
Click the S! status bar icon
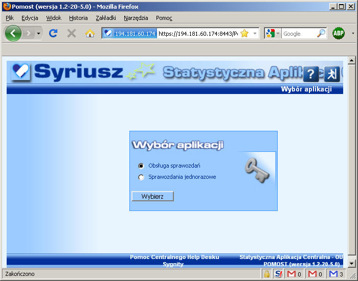click(x=279, y=274)
